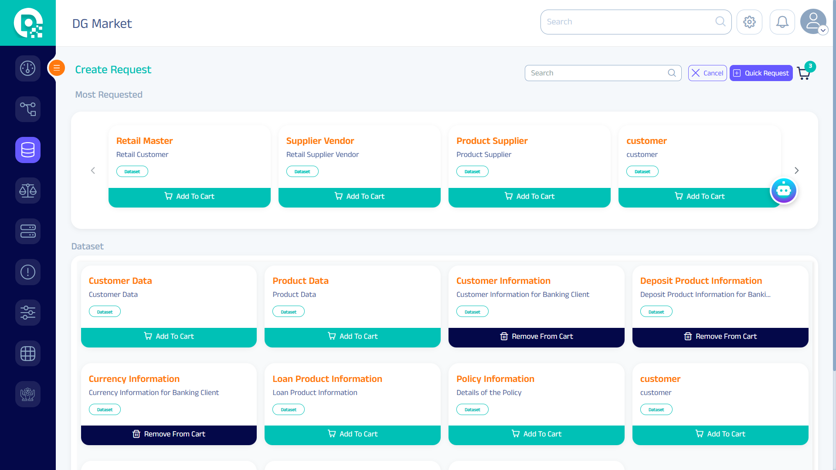The height and width of the screenshot is (470, 836).
Task: Show previous Most Requested items
Action: coord(93,170)
